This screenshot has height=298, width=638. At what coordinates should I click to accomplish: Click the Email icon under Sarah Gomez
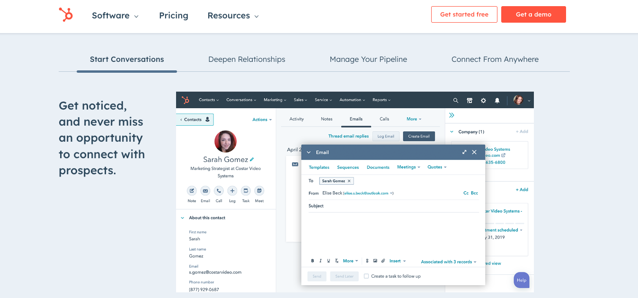click(x=205, y=191)
